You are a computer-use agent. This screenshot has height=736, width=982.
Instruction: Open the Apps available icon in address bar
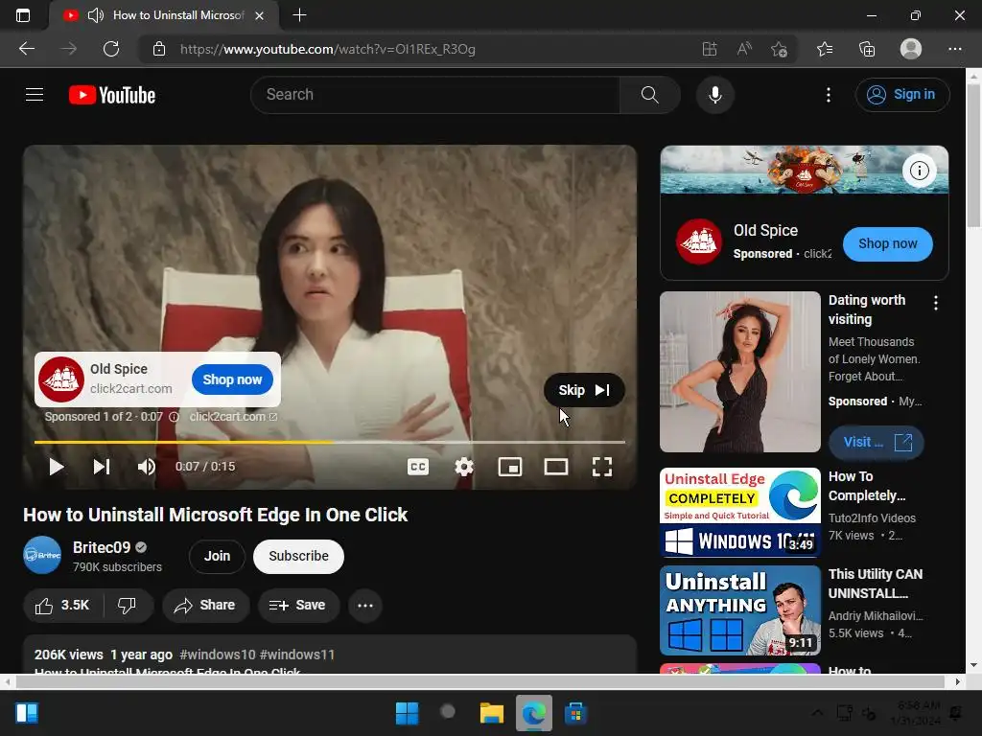pyautogui.click(x=709, y=49)
